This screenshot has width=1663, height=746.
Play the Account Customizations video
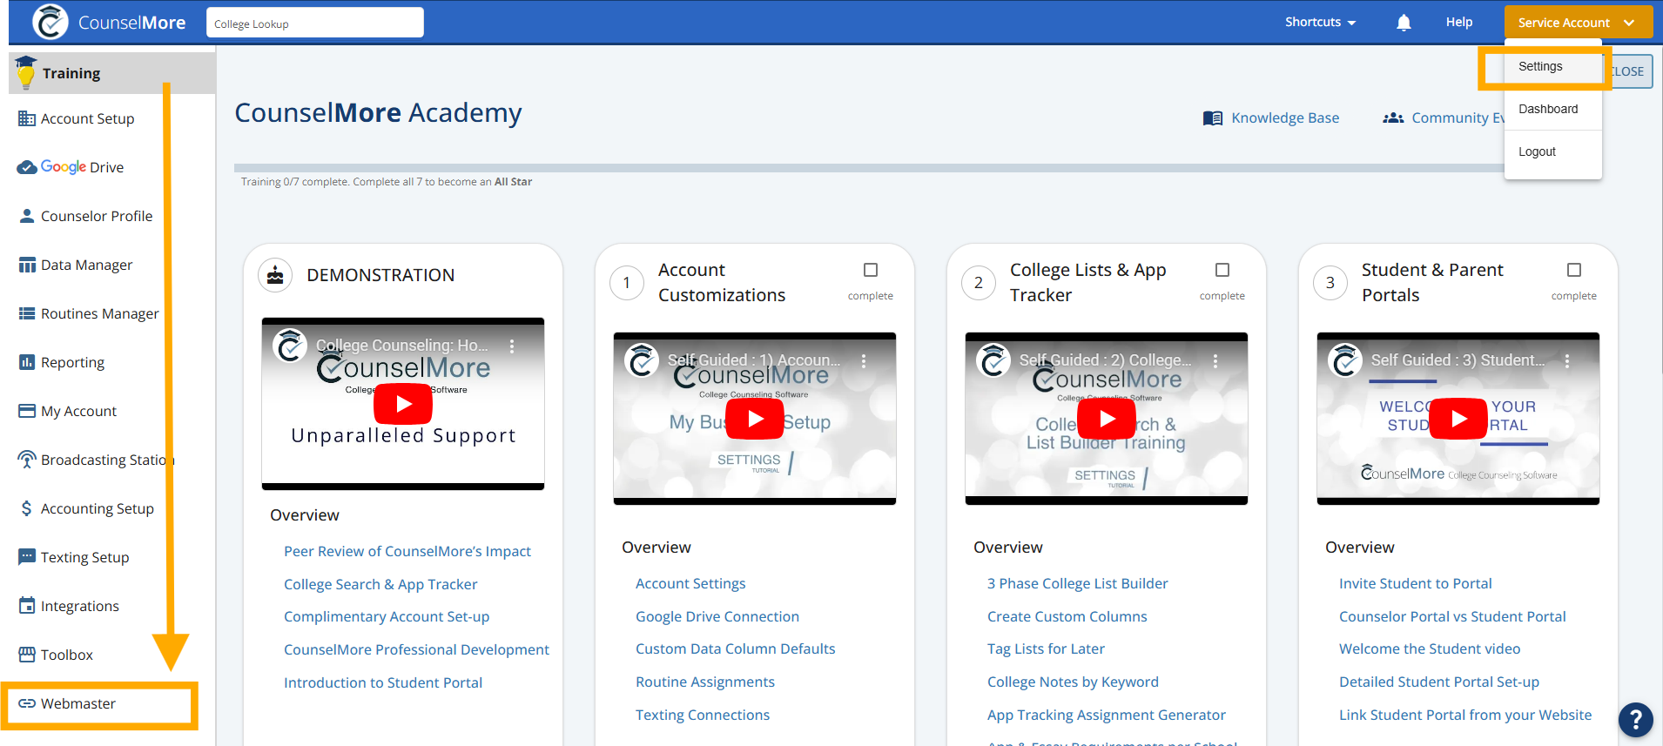pyautogui.click(x=755, y=419)
